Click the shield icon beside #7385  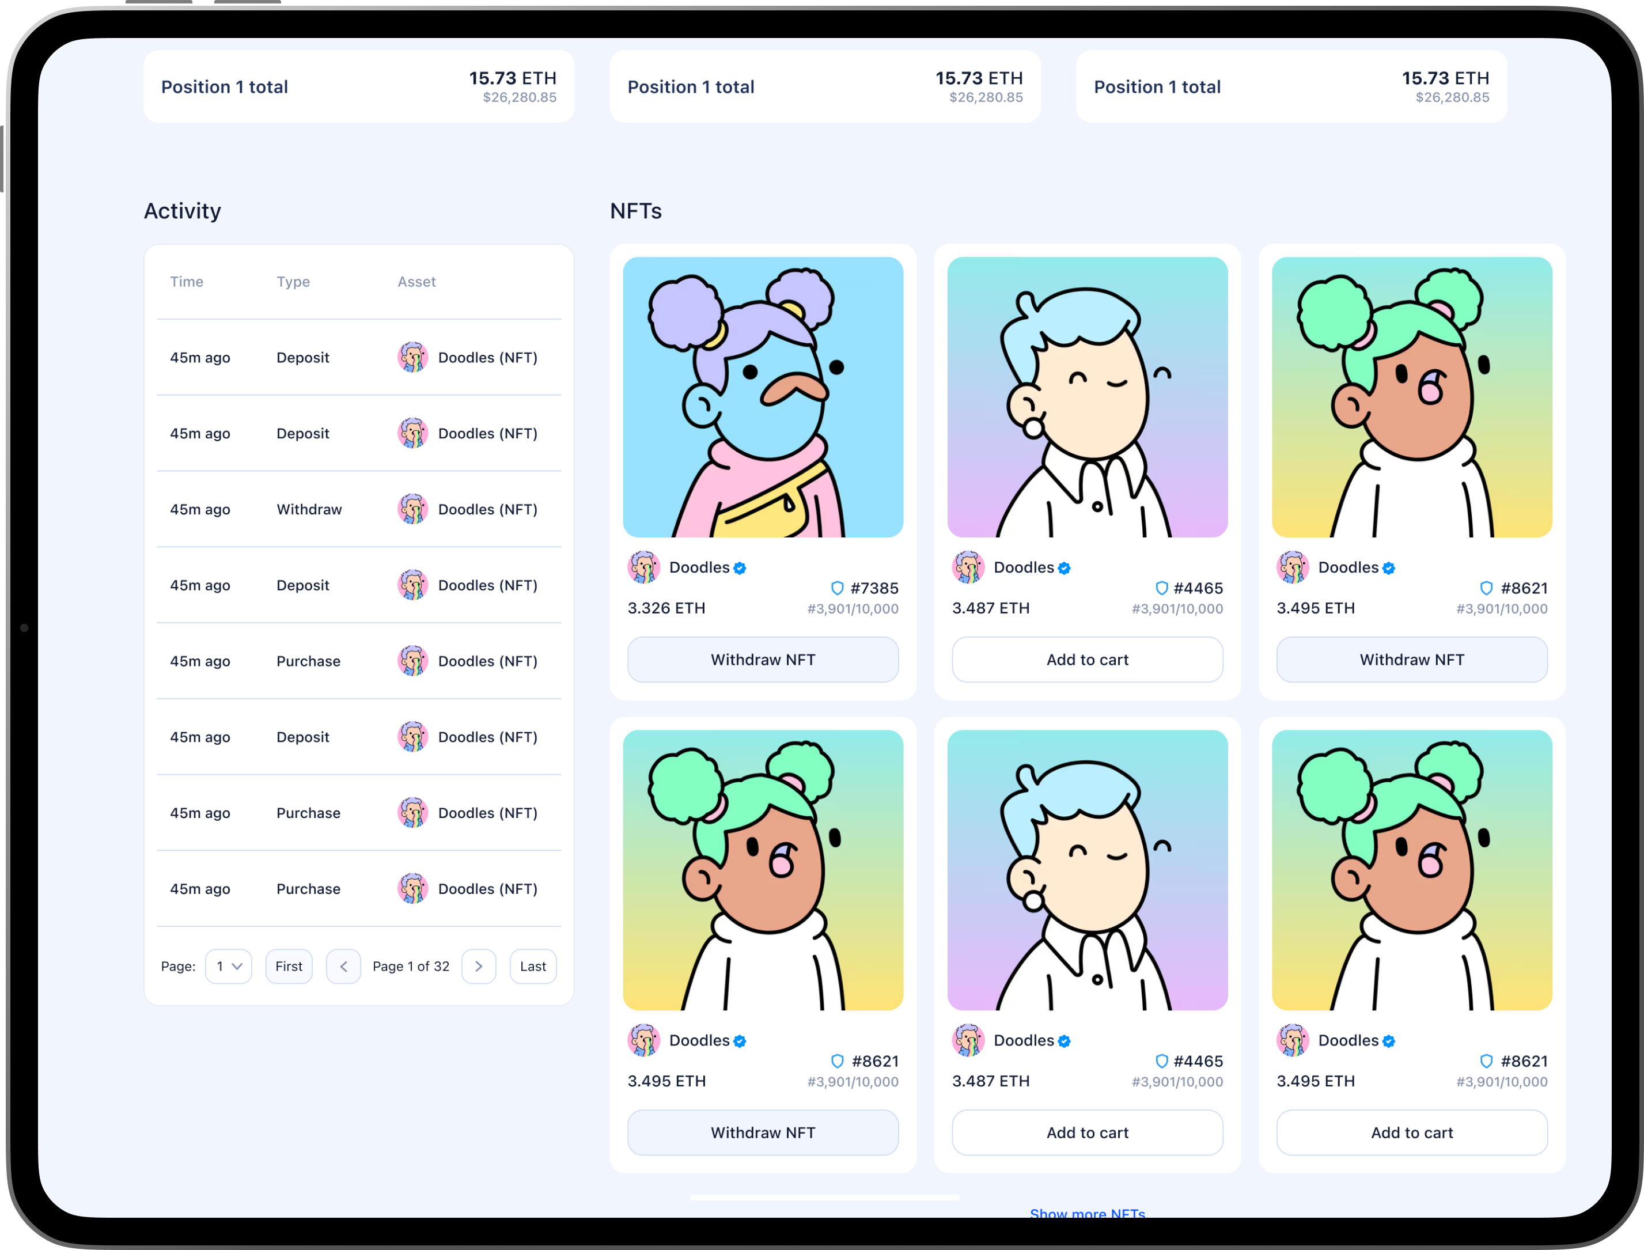(x=837, y=588)
